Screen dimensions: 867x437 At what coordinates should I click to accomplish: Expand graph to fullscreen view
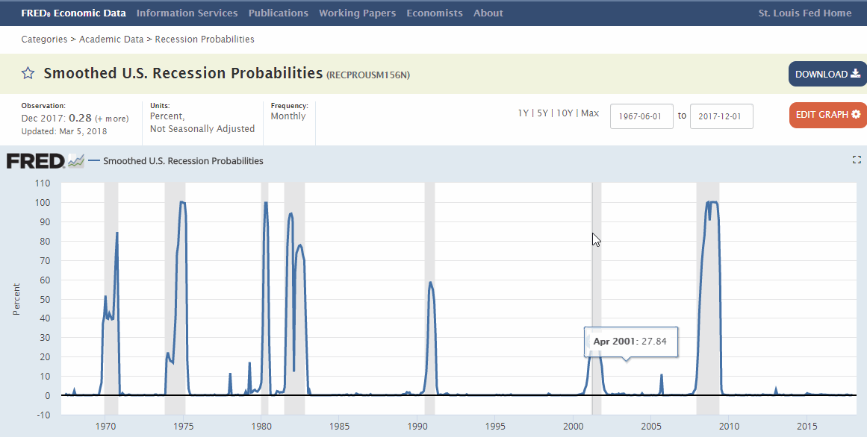click(x=857, y=160)
